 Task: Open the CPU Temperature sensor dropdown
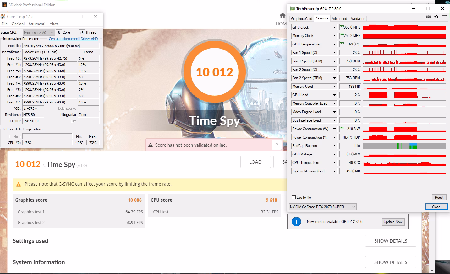[334, 163]
